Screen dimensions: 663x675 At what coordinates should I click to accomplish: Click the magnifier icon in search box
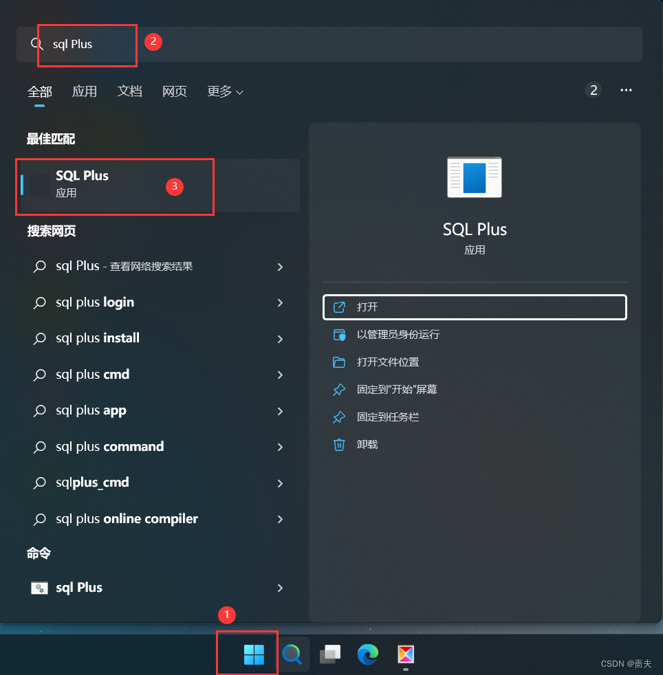coord(36,44)
